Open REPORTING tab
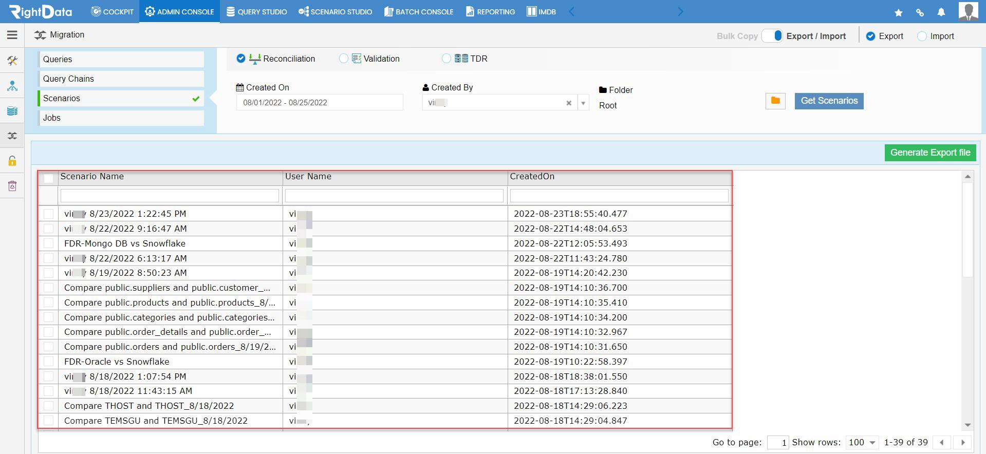The image size is (986, 454). tap(490, 11)
